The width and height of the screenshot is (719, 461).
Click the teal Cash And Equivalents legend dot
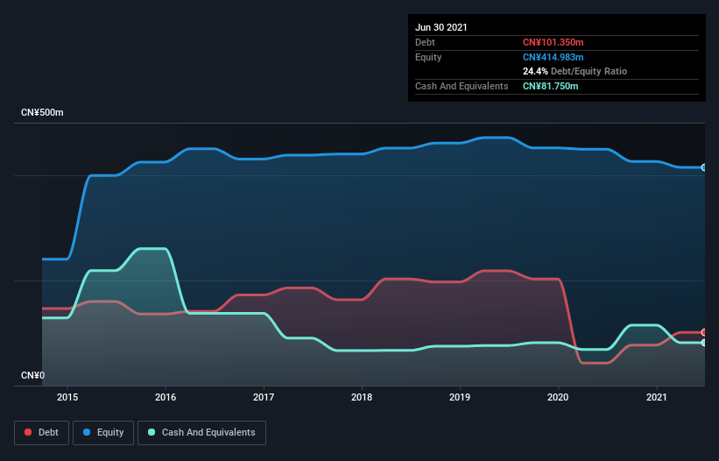tap(152, 432)
